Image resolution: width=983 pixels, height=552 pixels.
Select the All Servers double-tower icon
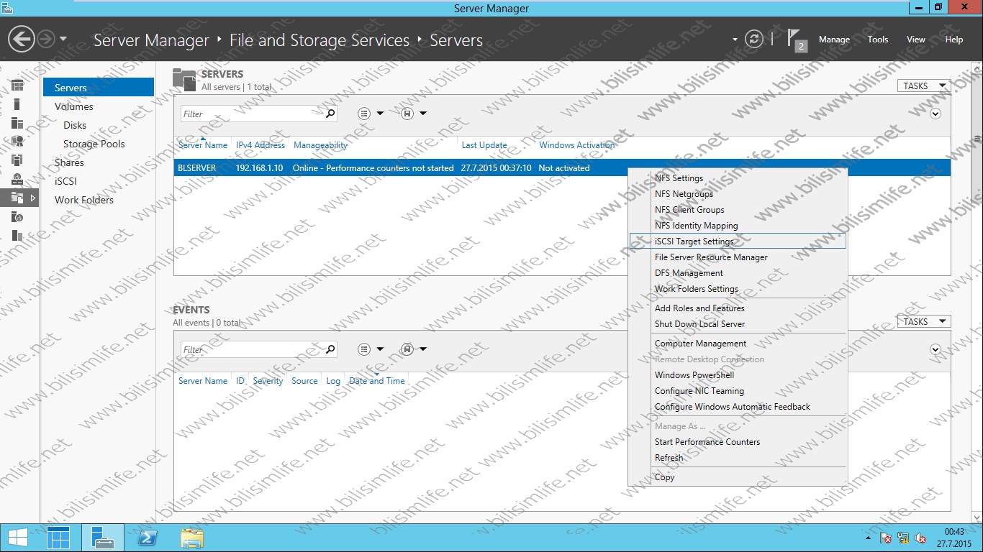[17, 123]
